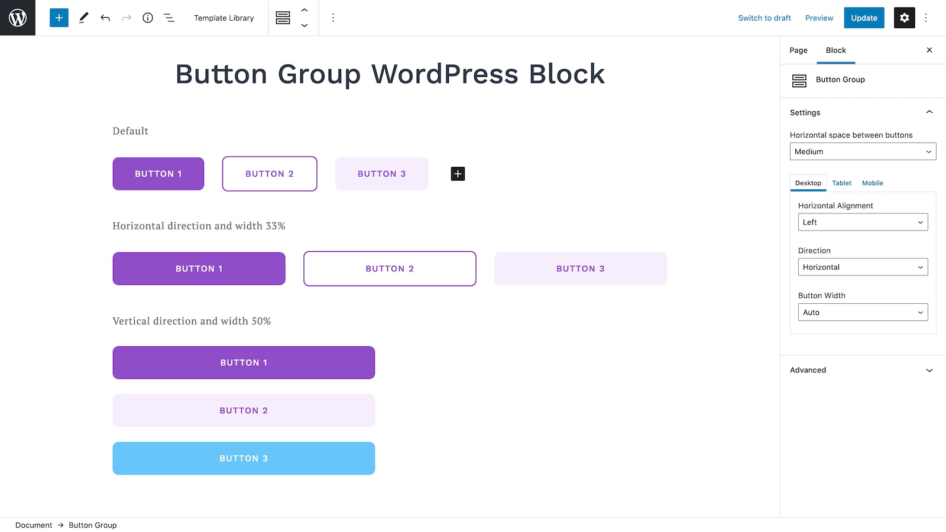
Task: Move block down with the down chevron
Action: point(304,25)
